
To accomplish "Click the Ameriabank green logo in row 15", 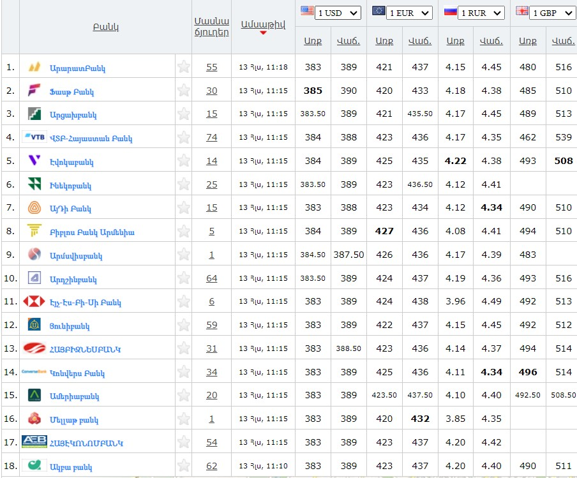I will (34, 395).
